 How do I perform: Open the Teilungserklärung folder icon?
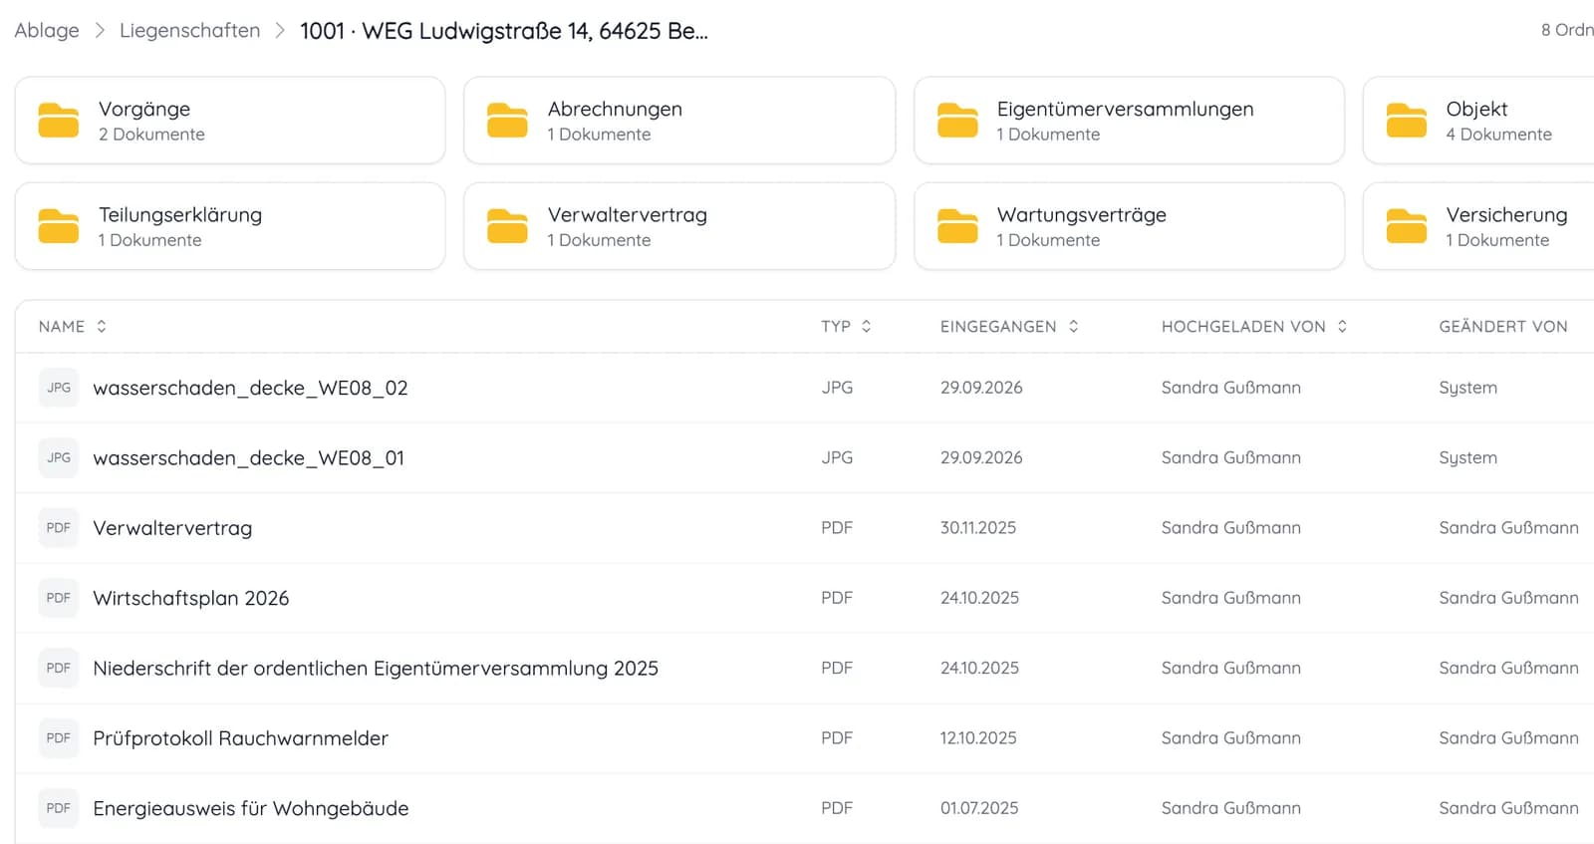tap(58, 226)
